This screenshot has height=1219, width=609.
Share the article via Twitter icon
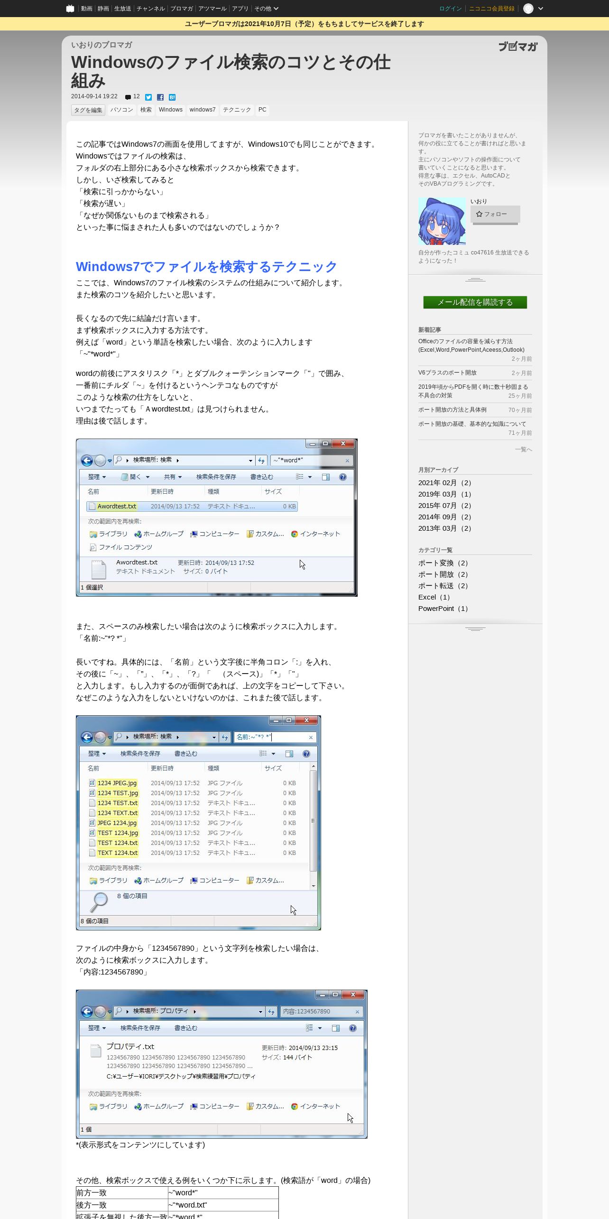(x=148, y=97)
